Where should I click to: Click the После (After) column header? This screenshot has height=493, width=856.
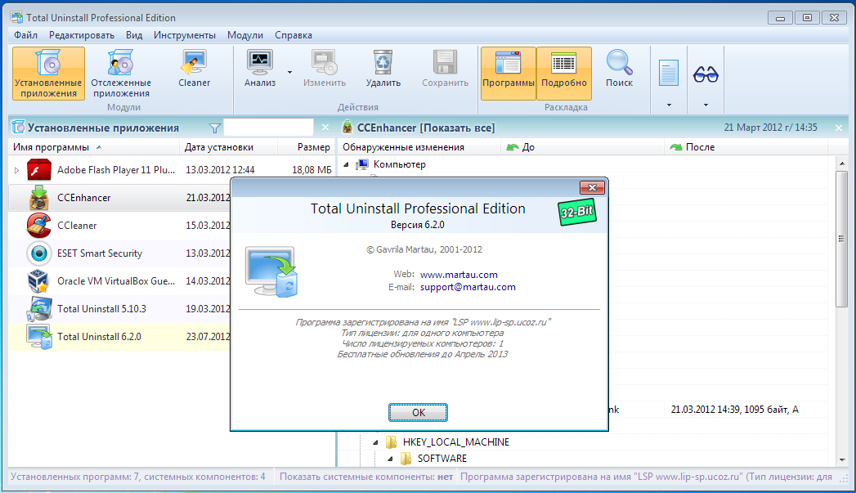[746, 147]
